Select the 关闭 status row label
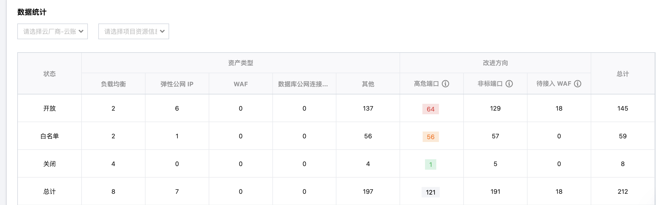 tap(50, 164)
